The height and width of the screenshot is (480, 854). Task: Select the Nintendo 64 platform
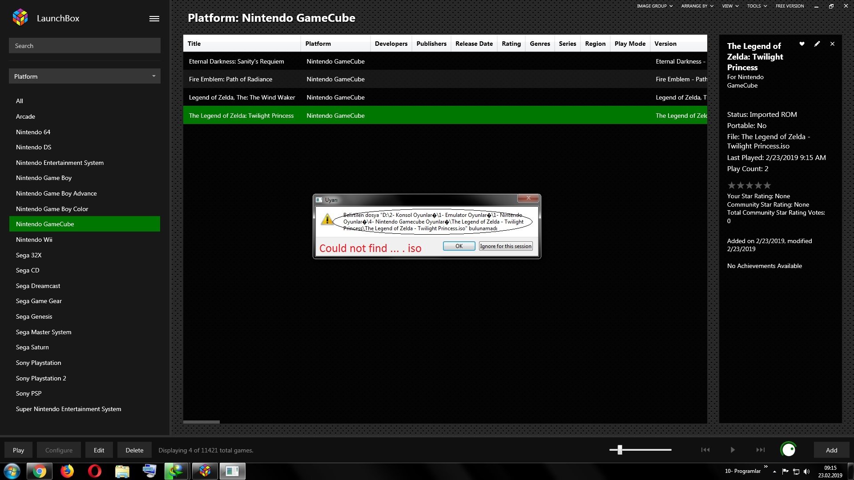[85, 132]
